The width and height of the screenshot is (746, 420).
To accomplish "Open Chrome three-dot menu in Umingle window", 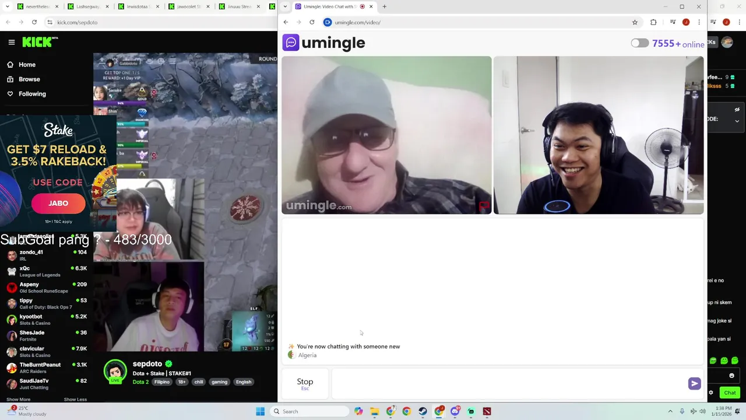I will pyautogui.click(x=699, y=22).
